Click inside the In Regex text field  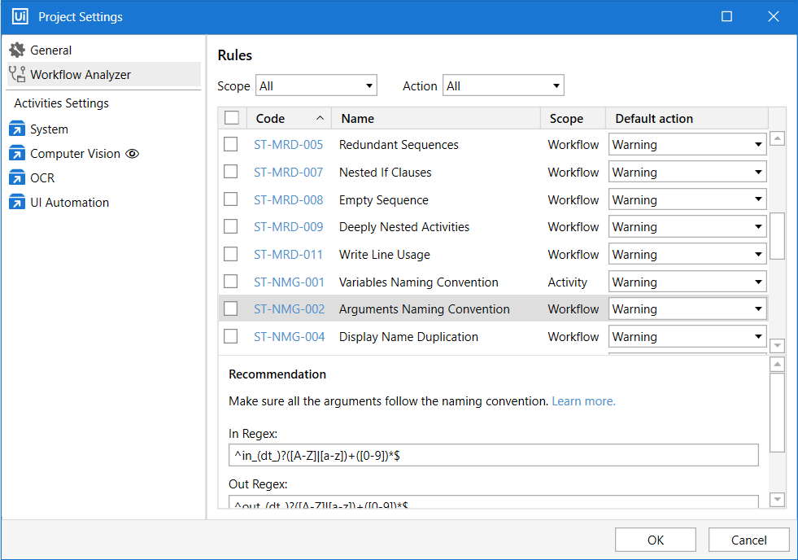[493, 456]
